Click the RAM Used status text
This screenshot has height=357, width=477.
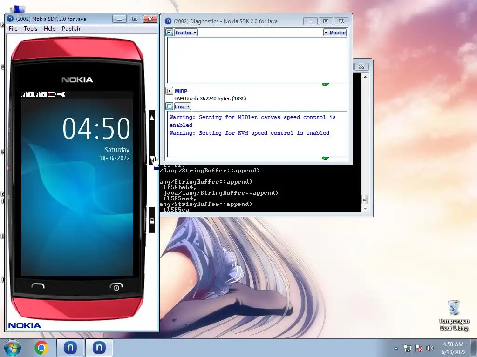(210, 99)
